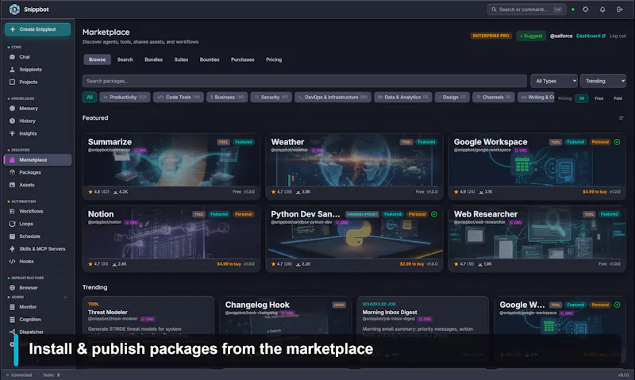Collapse the Admin section chevron

(65, 297)
